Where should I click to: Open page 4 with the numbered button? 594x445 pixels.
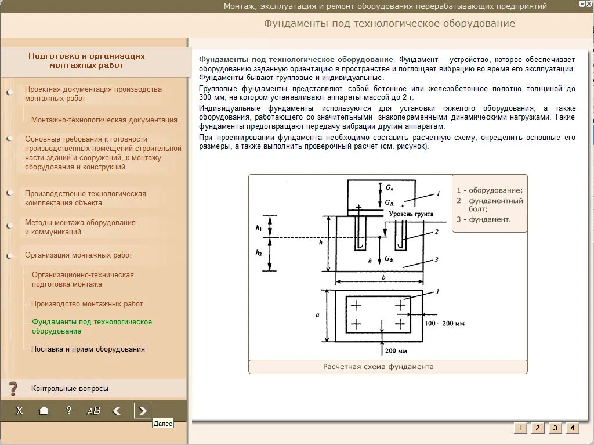pyautogui.click(x=572, y=428)
